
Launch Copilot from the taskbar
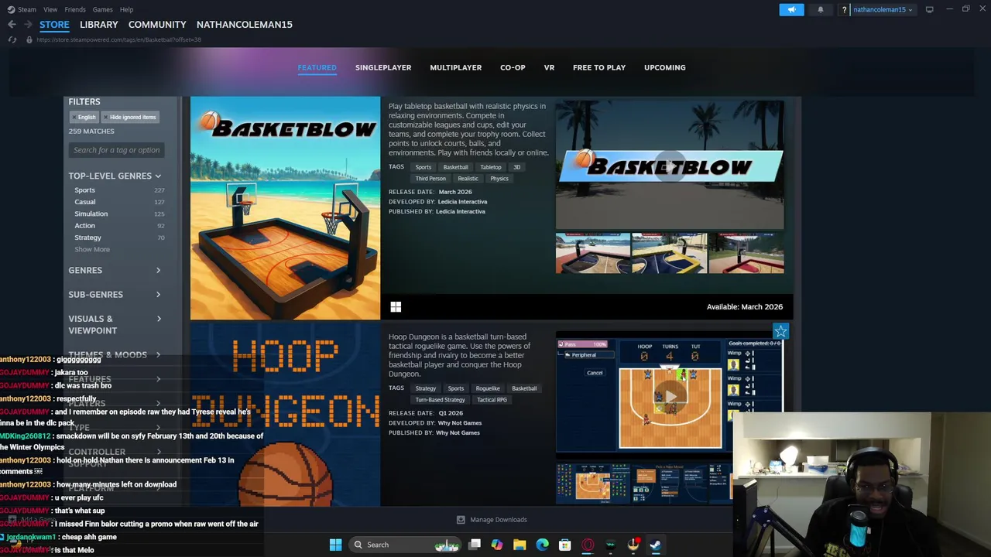pyautogui.click(x=497, y=545)
